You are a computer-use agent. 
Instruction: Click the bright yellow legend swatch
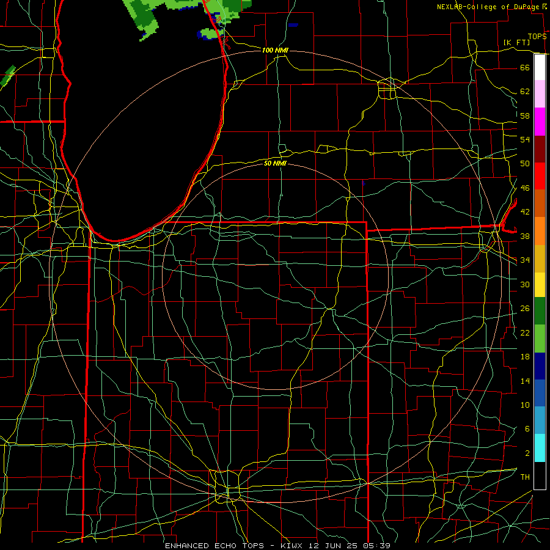click(x=540, y=285)
